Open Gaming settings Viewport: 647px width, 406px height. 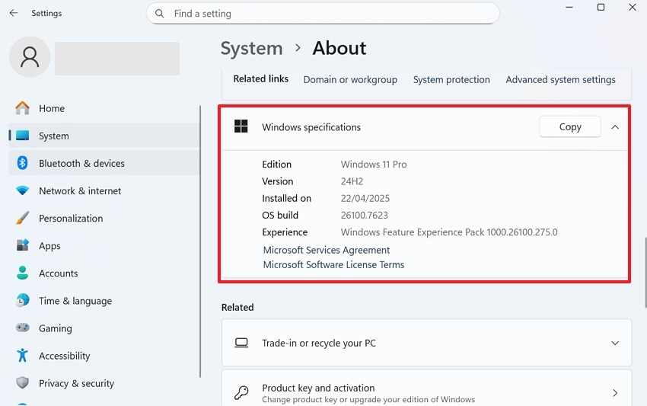pos(104,328)
